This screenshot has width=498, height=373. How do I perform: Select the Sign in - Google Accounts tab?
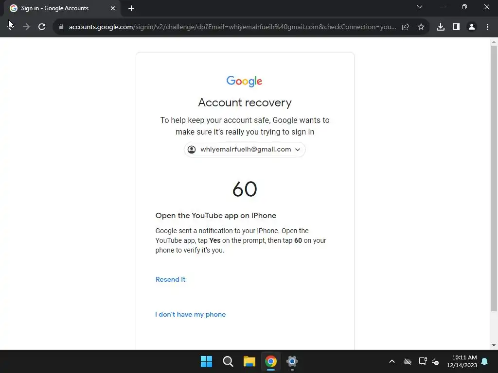[x=62, y=8]
